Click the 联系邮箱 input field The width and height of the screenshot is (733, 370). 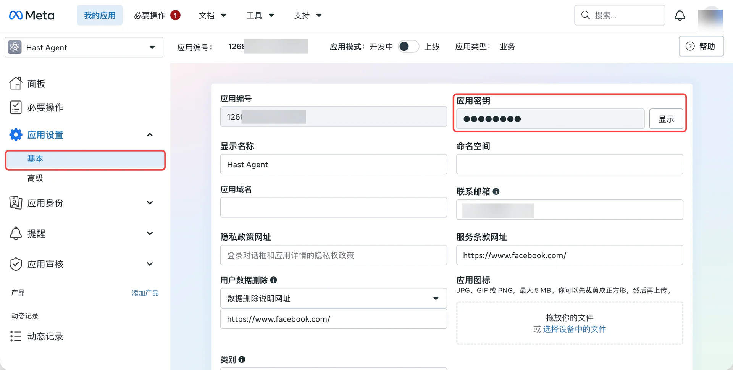click(570, 210)
